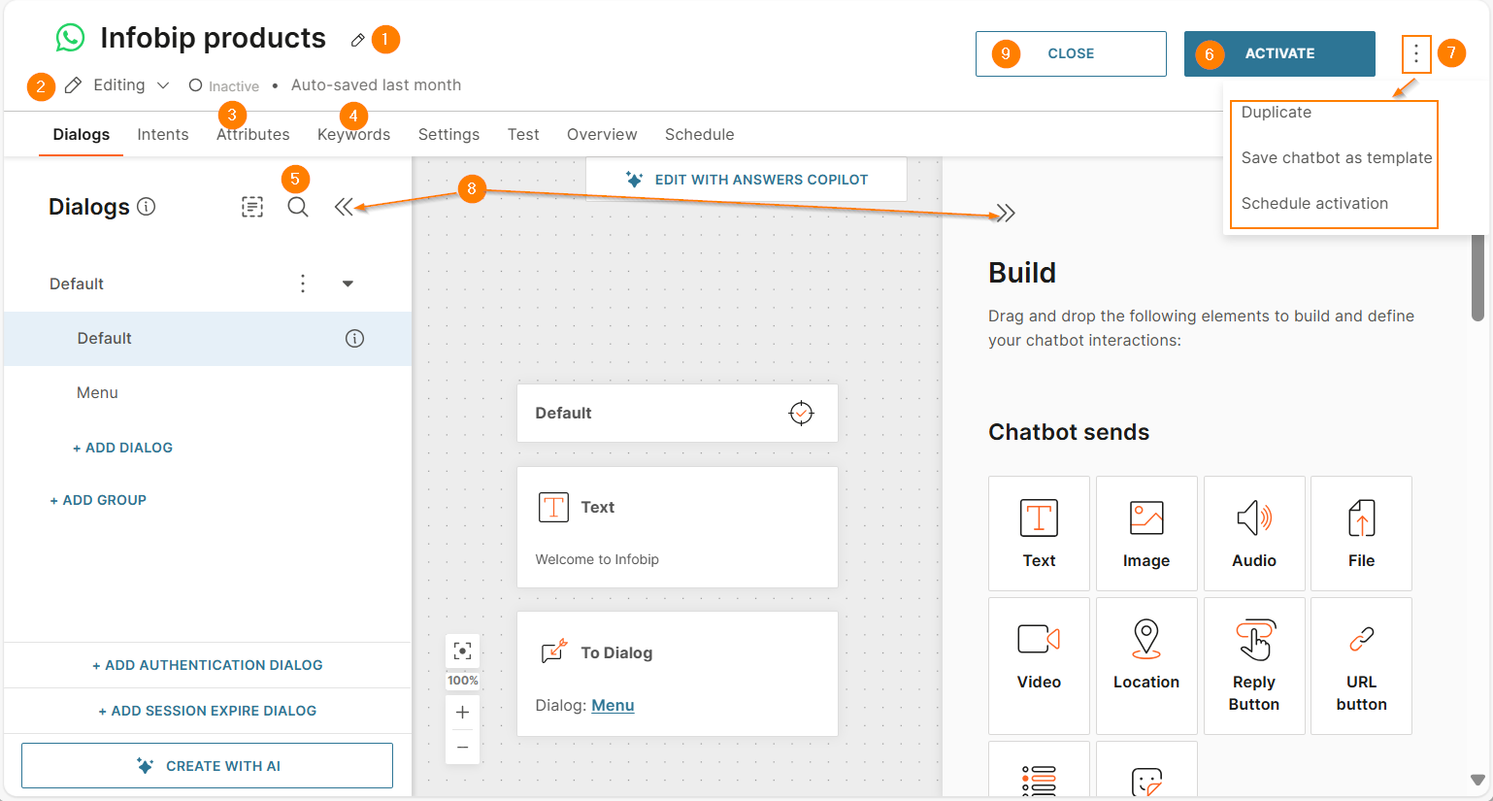Viewport: 1493px width, 801px height.
Task: Click the Welcome to Infobip message text
Action: pos(597,559)
